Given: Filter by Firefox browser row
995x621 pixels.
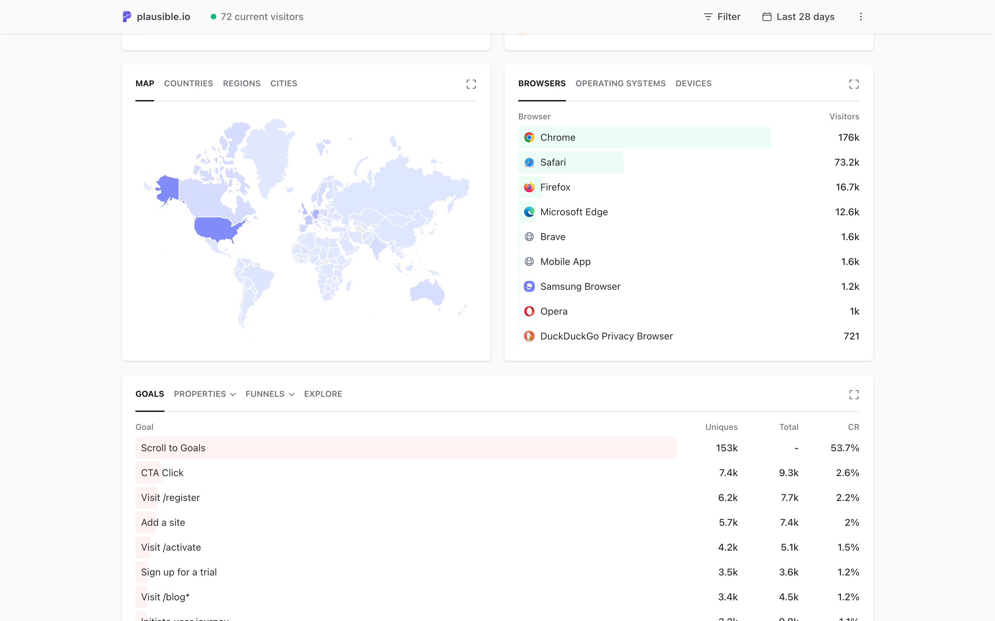Looking at the screenshot, I should click(x=689, y=187).
